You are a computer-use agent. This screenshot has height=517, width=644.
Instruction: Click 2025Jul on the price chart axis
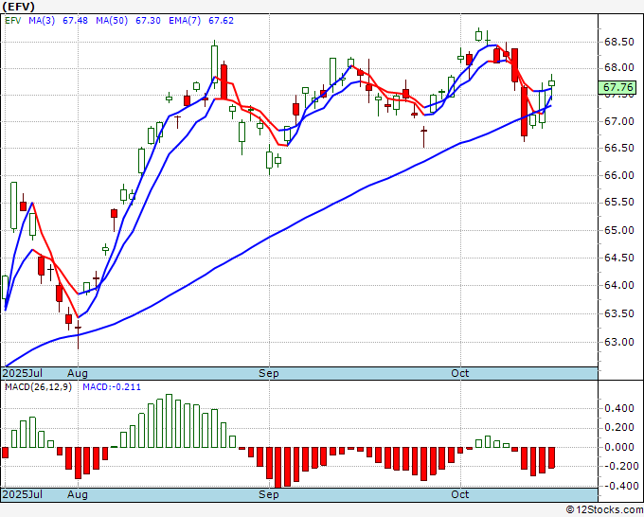click(x=23, y=373)
